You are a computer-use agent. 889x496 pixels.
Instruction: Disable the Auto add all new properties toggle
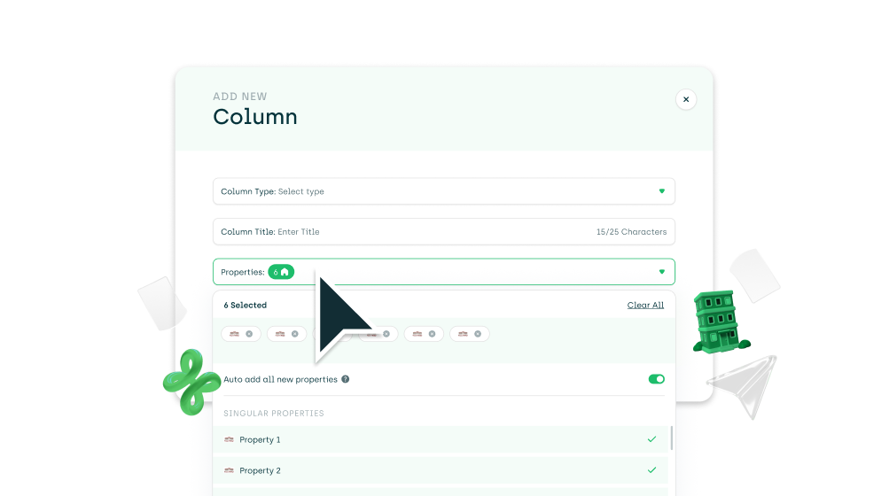click(656, 379)
